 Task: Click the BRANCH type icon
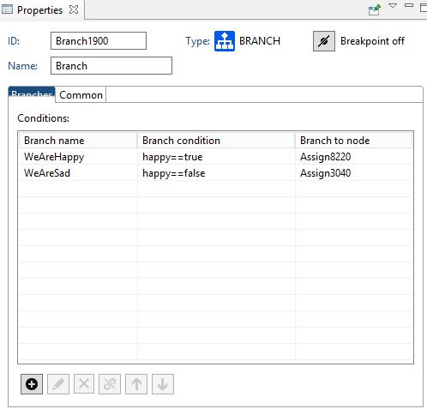pyautogui.click(x=225, y=41)
